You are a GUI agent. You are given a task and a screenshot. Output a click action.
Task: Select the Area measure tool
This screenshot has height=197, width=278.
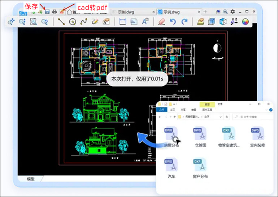[x=134, y=22]
